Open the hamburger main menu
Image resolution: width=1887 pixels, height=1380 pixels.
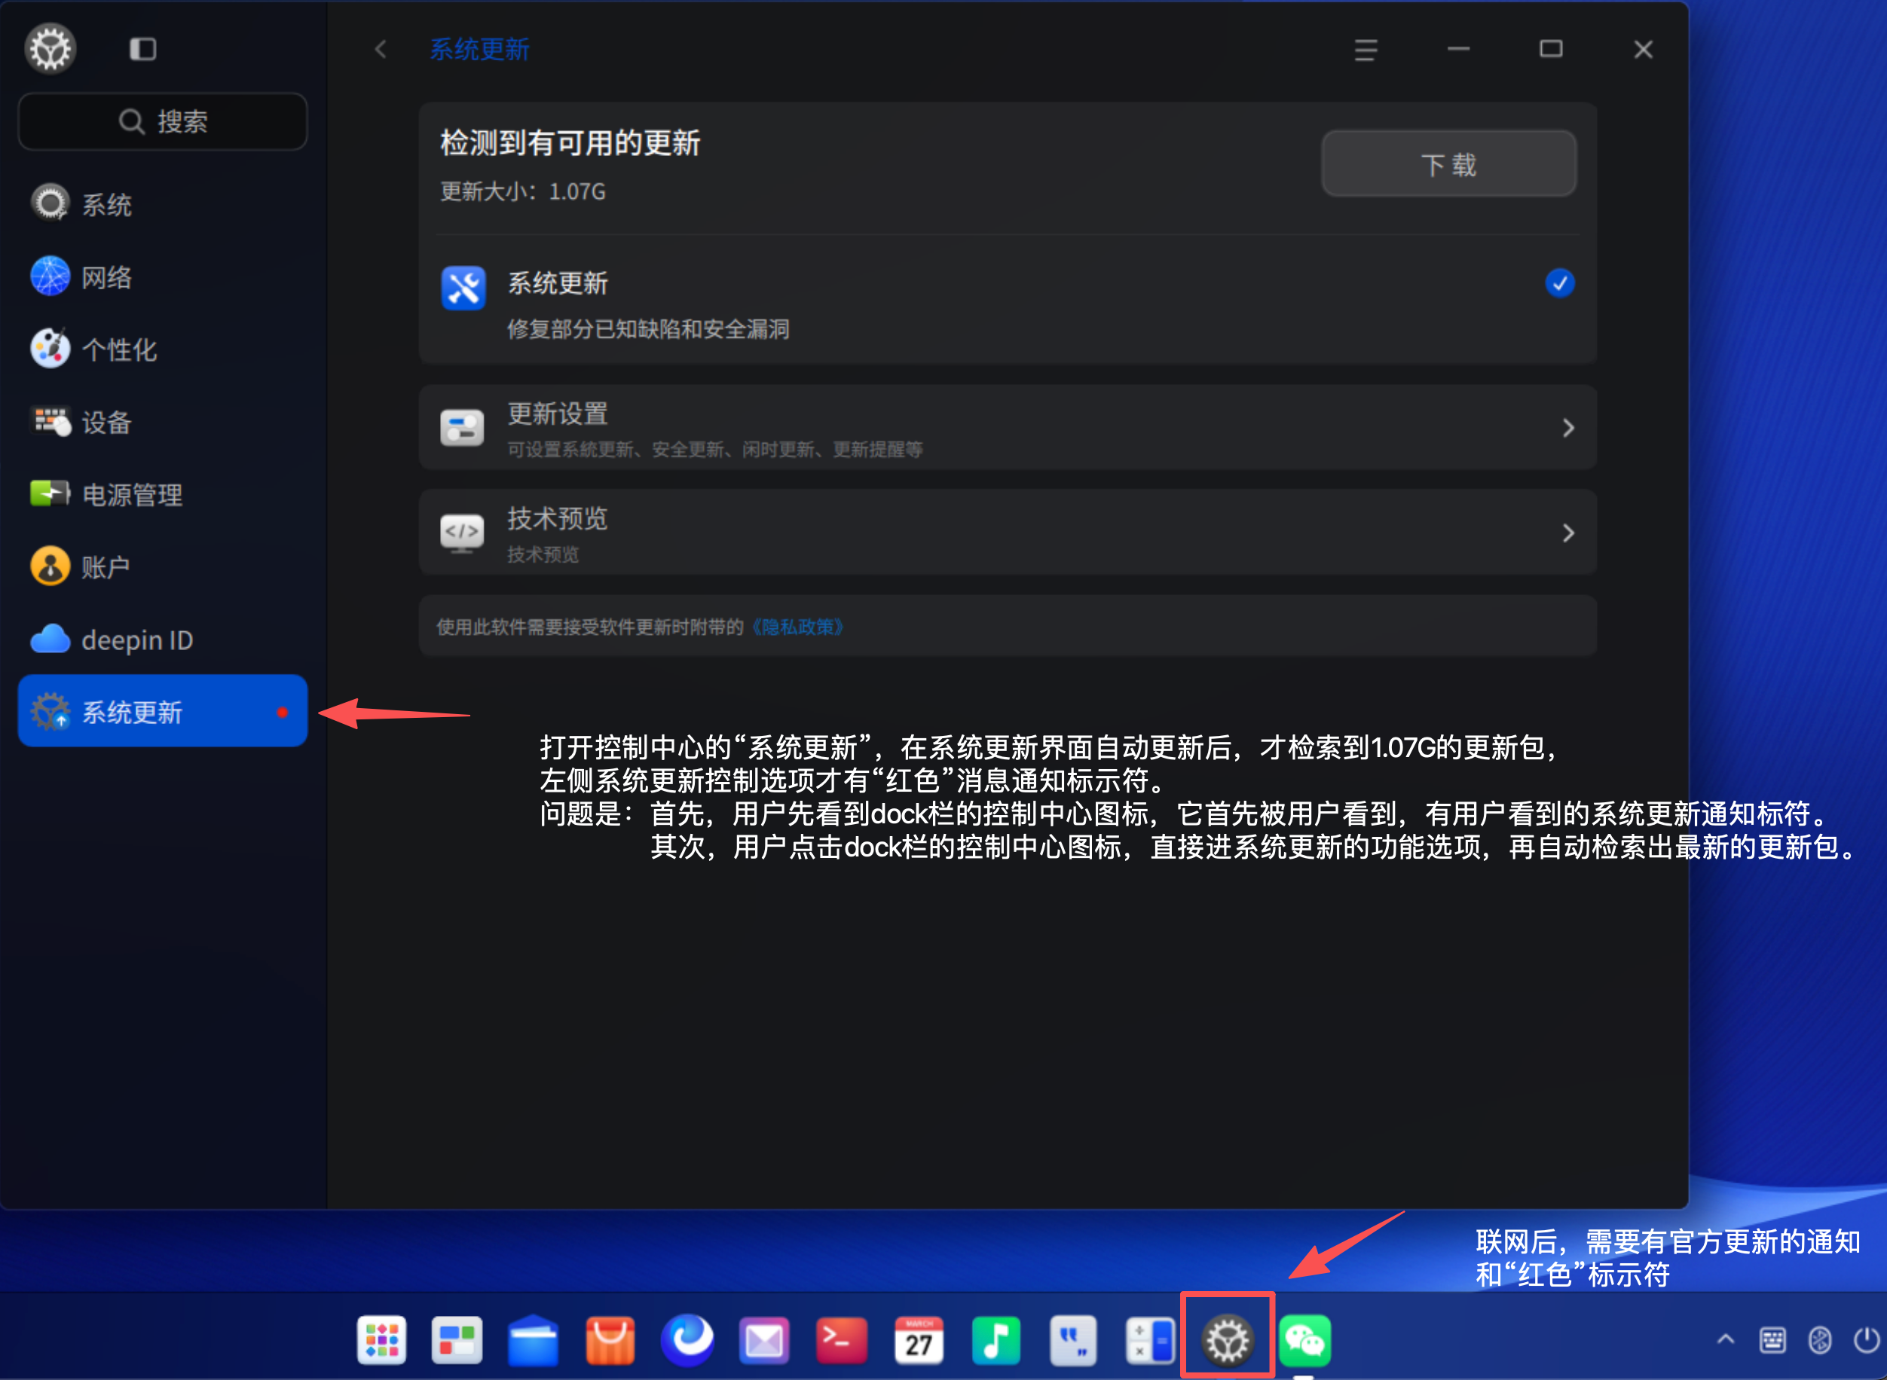pyautogui.click(x=1366, y=50)
